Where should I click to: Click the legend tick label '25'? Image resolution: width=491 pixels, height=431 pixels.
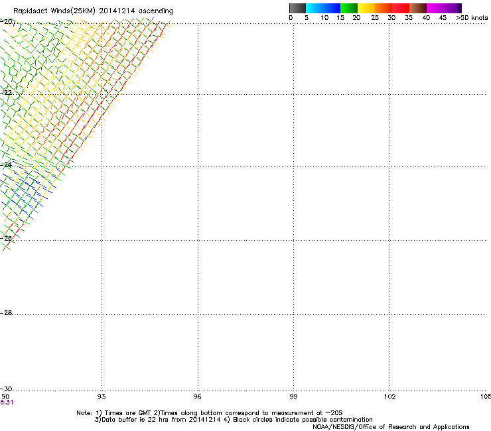(x=375, y=18)
